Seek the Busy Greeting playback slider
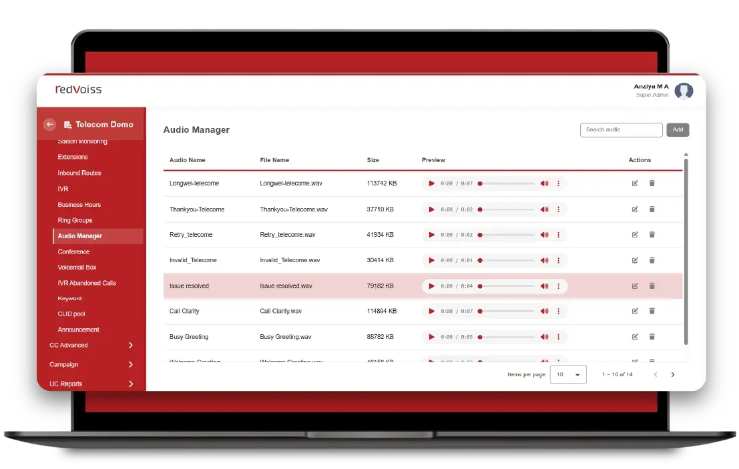The image size is (739, 469). (x=507, y=337)
